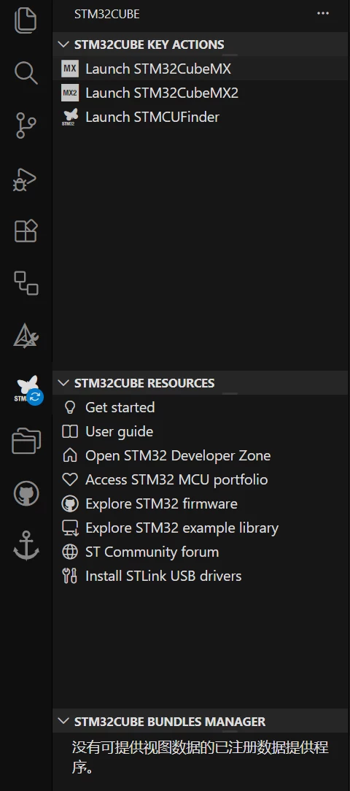This screenshot has width=350, height=791.
Task: Launch STMCUFinder
Action: point(152,117)
